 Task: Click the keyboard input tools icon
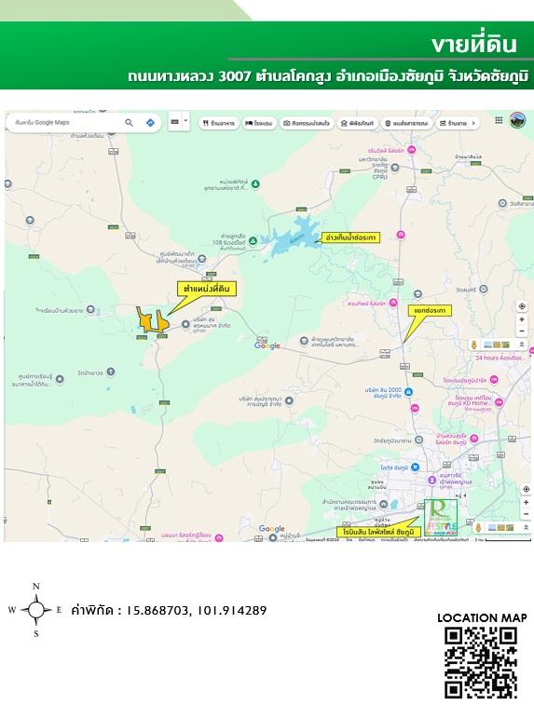tap(174, 122)
